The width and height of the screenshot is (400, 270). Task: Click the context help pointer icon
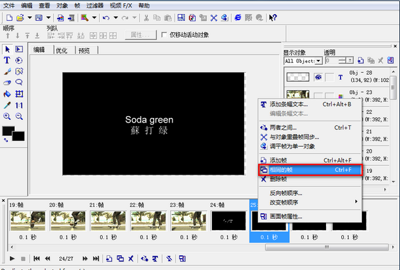[273, 17]
